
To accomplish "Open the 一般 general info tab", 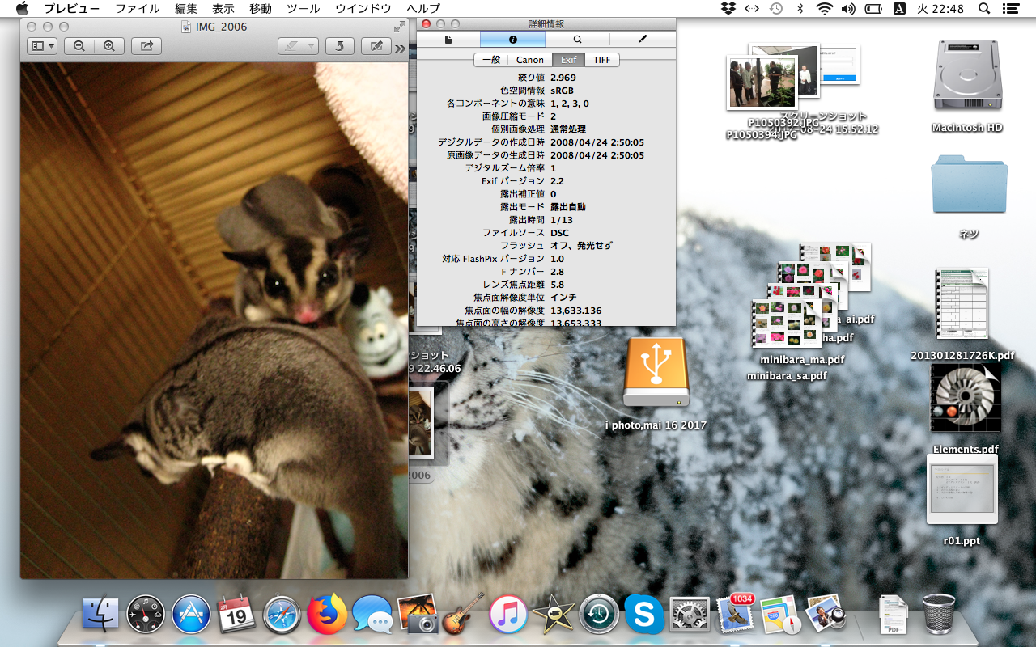I will (491, 60).
